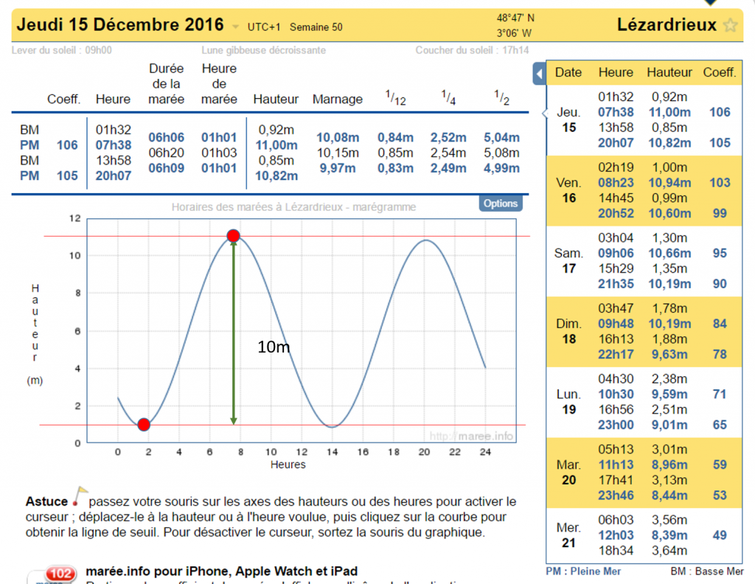Click the marégramme chart title
Image resolution: width=755 pixels, height=584 pixels.
pos(293,207)
